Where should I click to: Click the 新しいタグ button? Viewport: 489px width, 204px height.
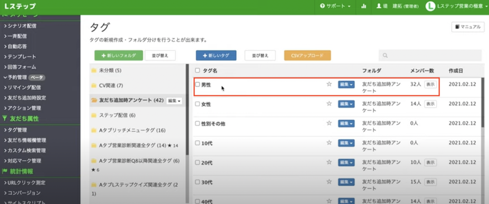coord(216,55)
